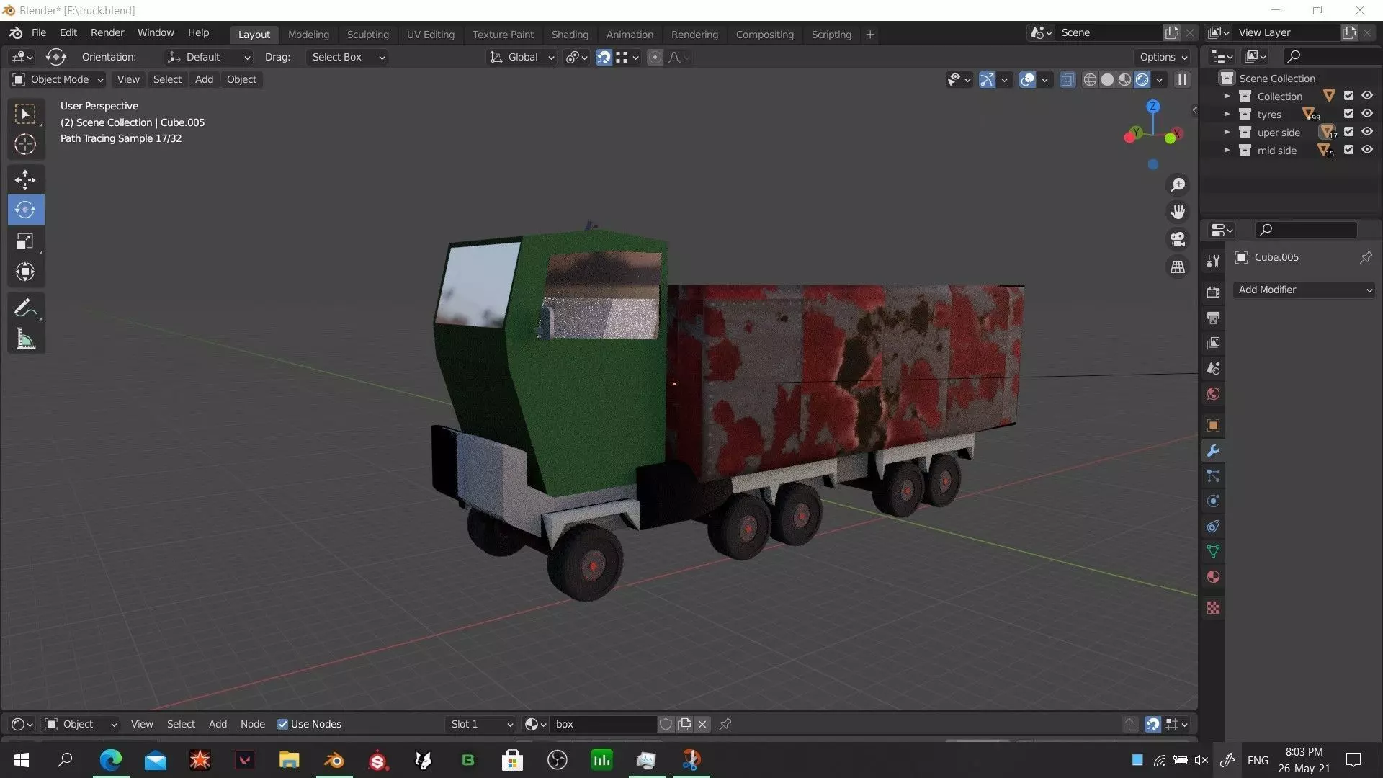Toggle X-ray display button
This screenshot has height=778, width=1383.
pyautogui.click(x=1068, y=79)
